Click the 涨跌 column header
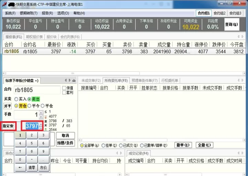The height and width of the screenshot is (176, 248). coord(71,45)
